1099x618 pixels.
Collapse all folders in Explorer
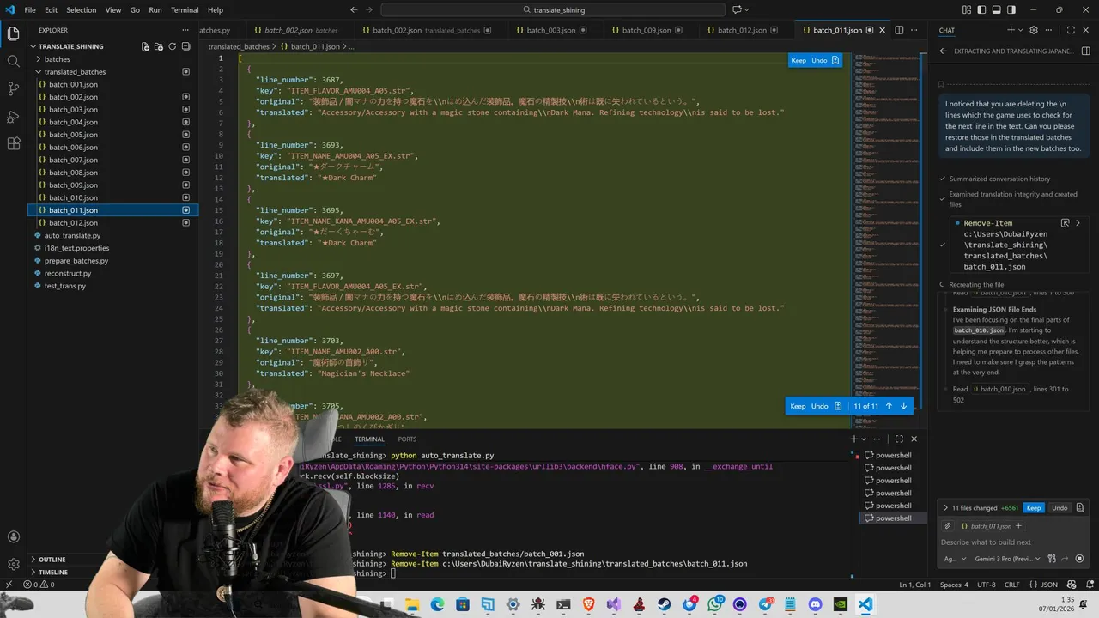tap(185, 46)
